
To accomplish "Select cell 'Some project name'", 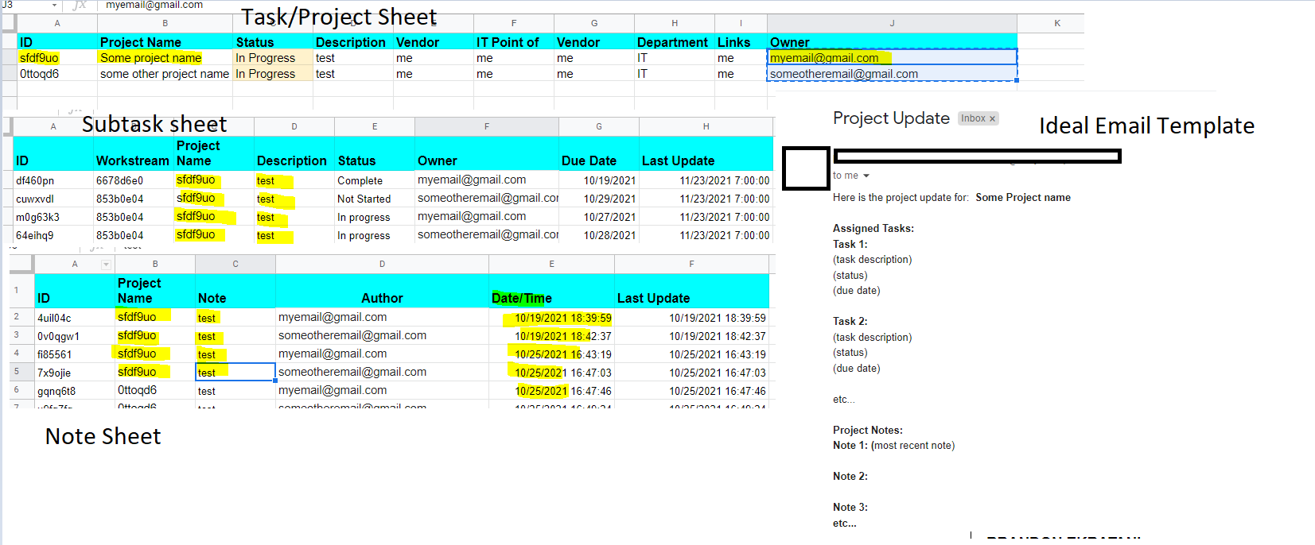I will [165, 58].
